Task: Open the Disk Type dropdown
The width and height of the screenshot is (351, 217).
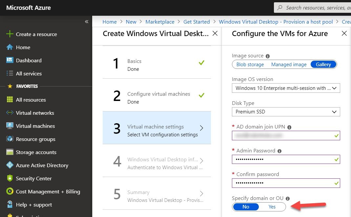Action: coord(286,112)
